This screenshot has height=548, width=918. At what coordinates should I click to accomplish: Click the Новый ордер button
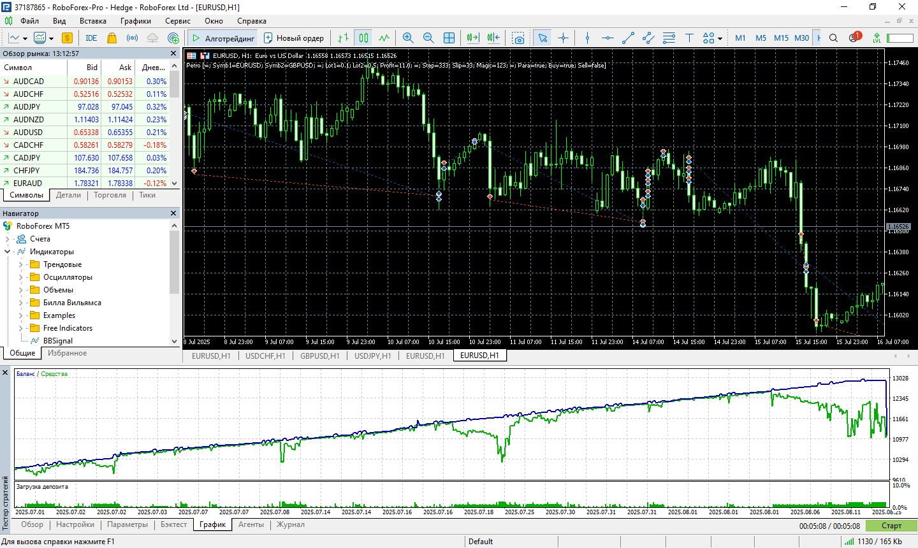pos(294,38)
